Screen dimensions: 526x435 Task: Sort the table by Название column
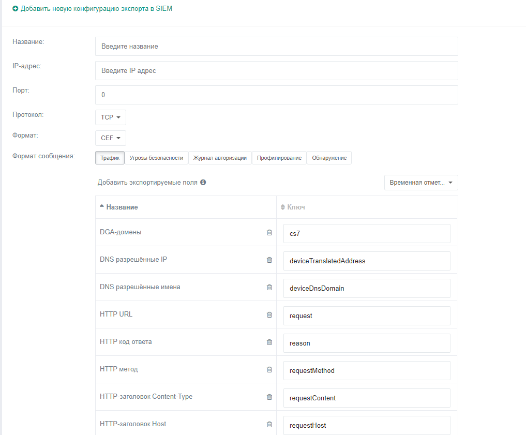click(x=122, y=207)
